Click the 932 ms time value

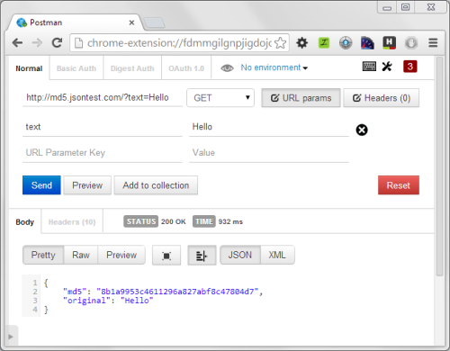(x=230, y=221)
